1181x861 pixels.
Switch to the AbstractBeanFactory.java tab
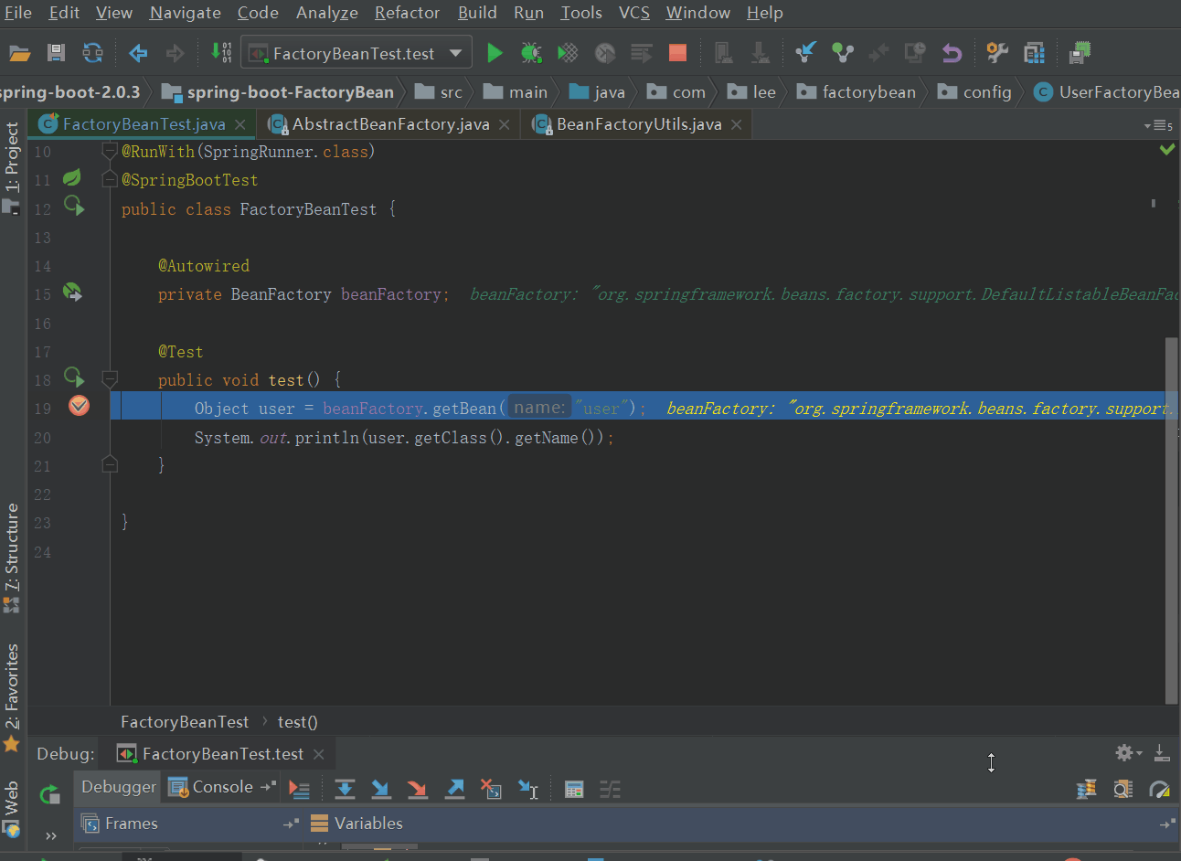coord(390,124)
